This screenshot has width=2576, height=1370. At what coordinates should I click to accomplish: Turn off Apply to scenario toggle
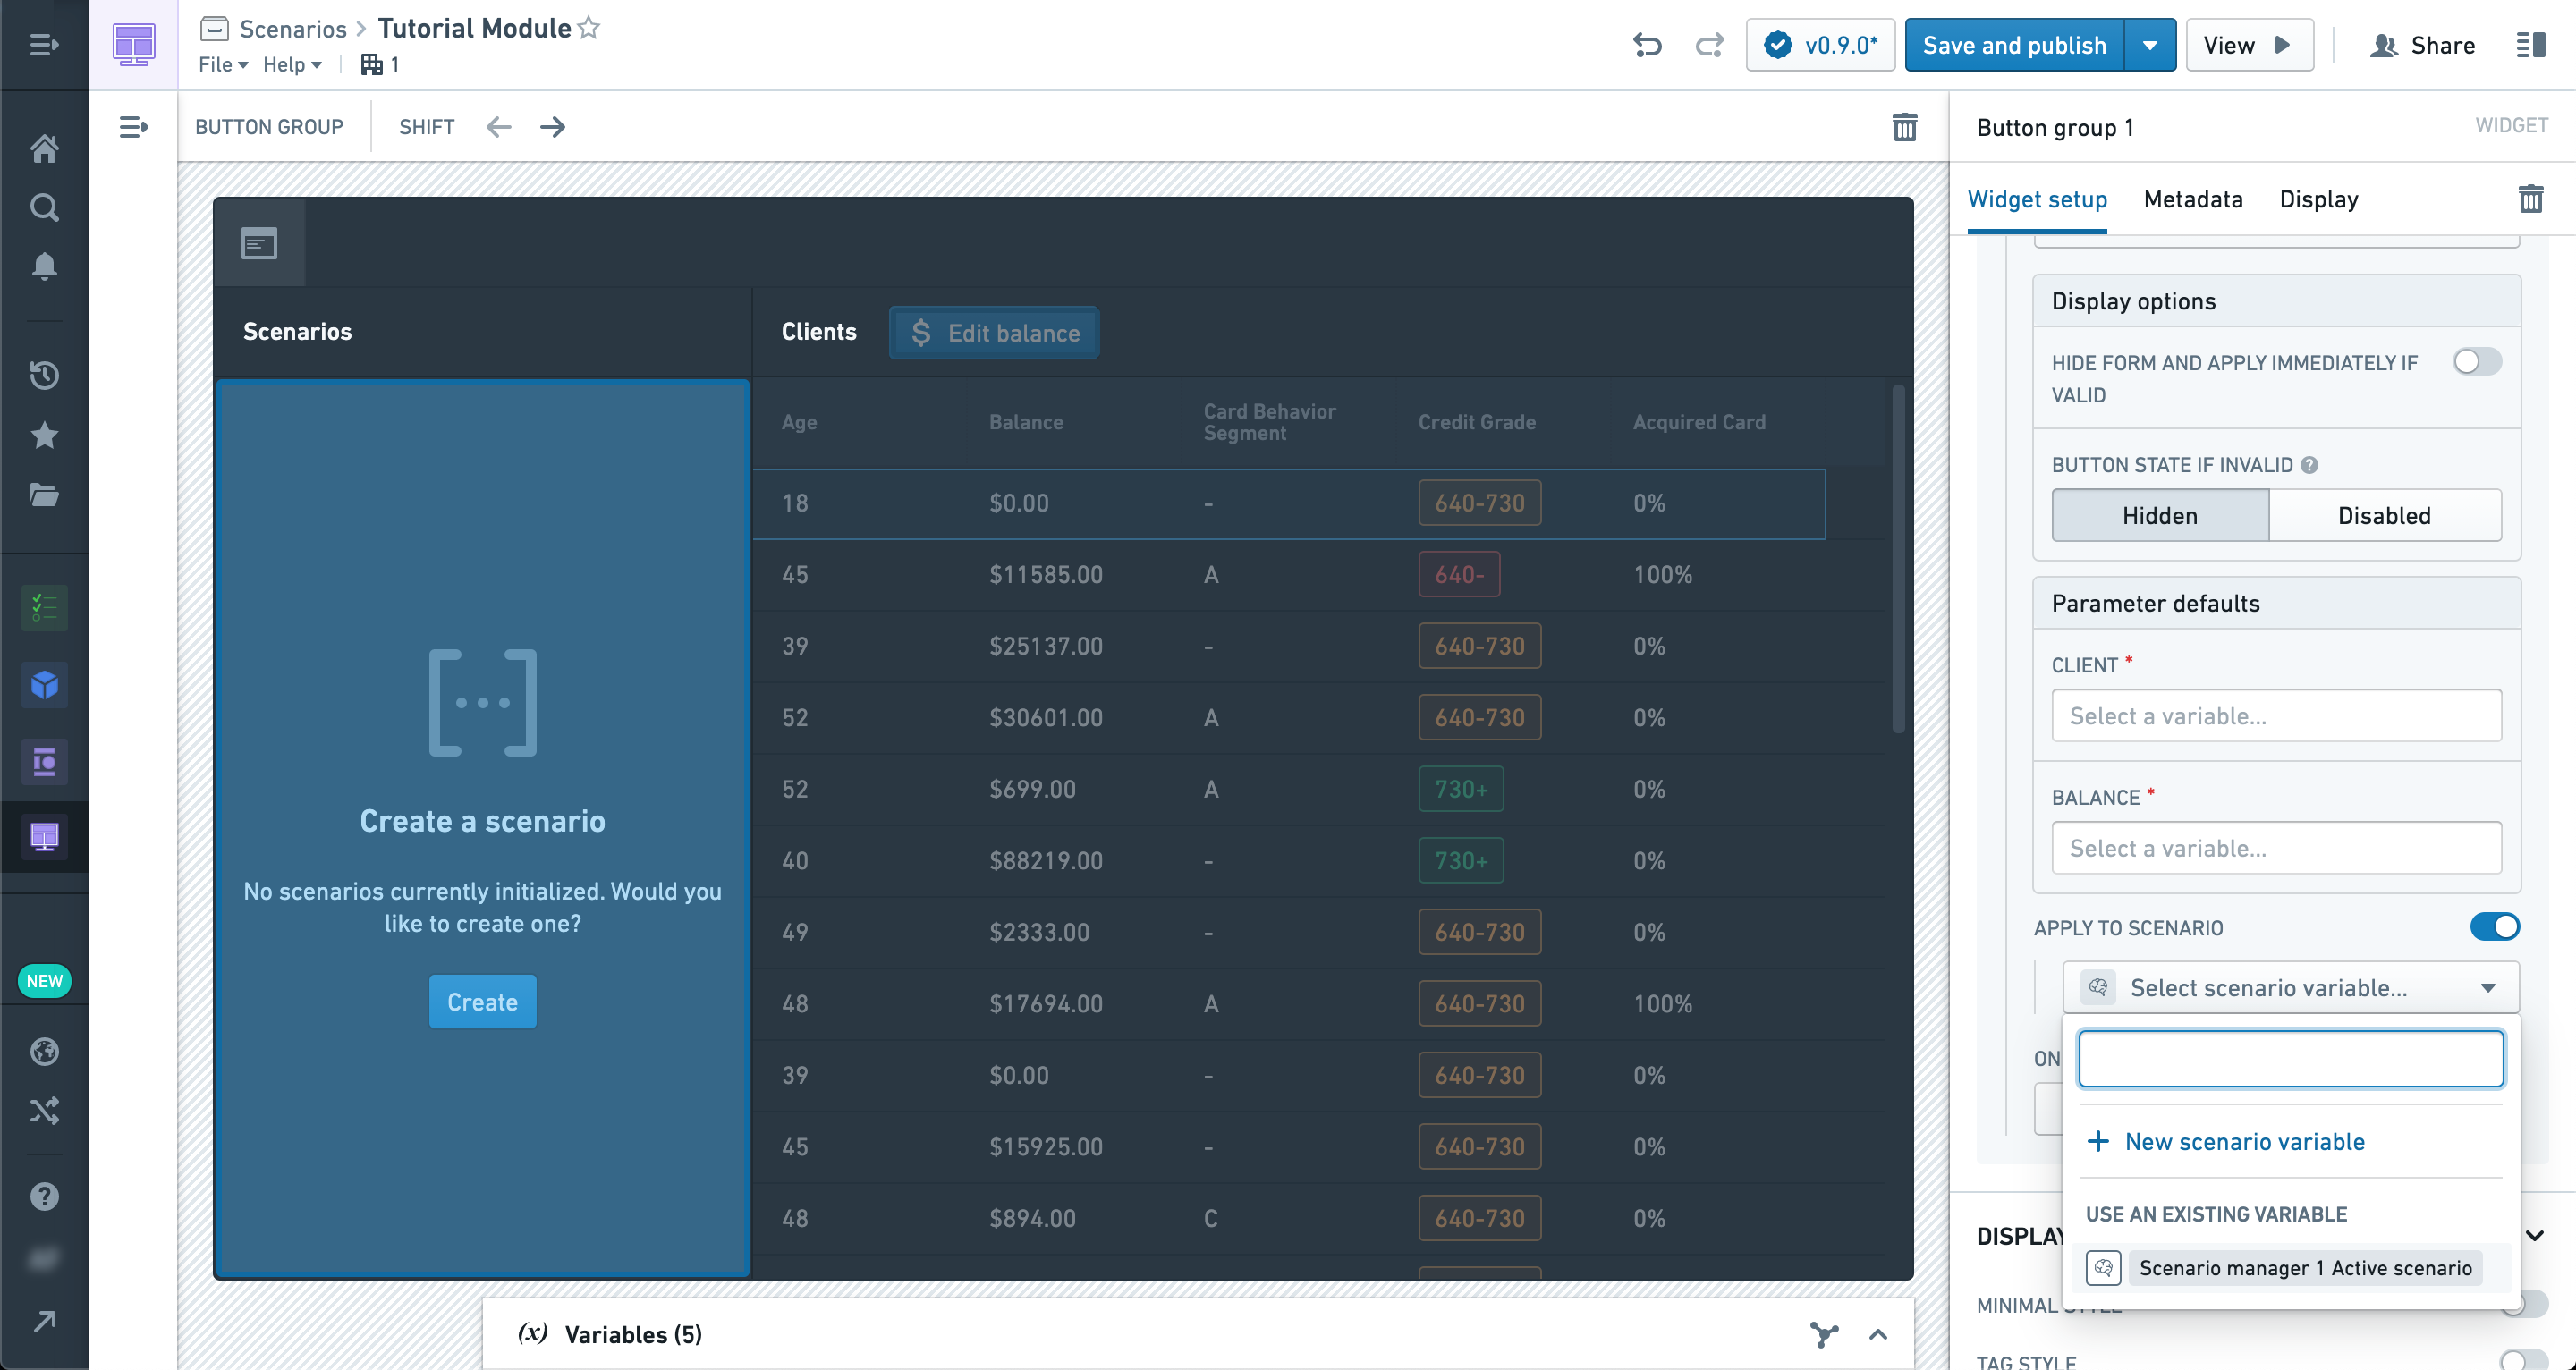tap(2494, 927)
